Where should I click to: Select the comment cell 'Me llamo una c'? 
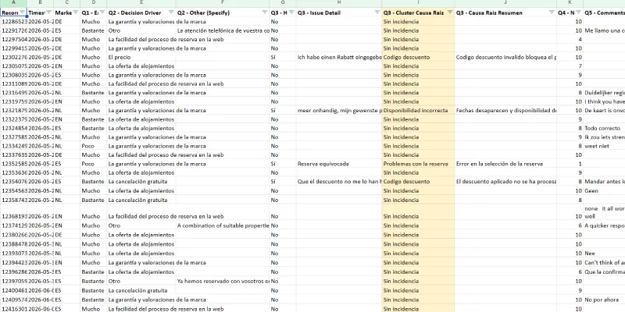tap(604, 30)
